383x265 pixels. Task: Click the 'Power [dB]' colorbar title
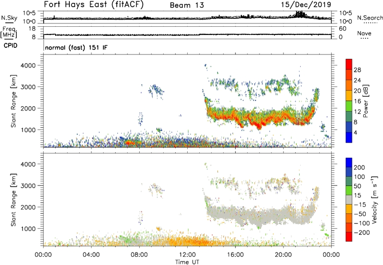tap(365, 101)
